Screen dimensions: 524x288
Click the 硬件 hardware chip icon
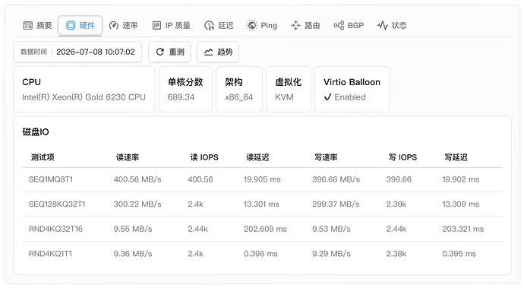click(71, 25)
